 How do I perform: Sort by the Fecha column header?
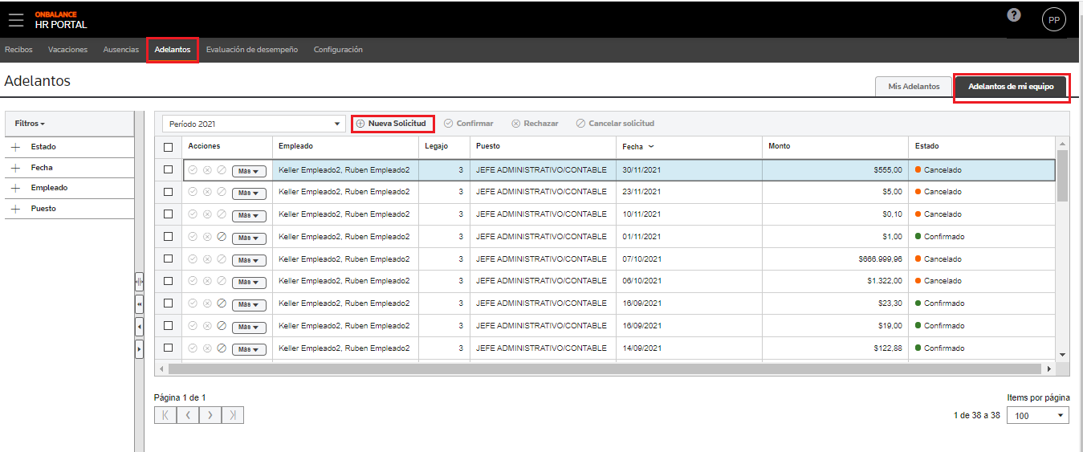coord(633,146)
